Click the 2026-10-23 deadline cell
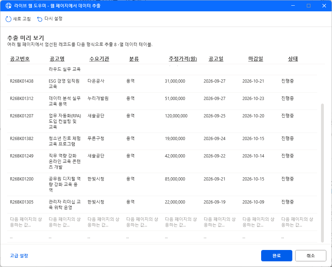The height and width of the screenshot is (267, 332). point(253,99)
